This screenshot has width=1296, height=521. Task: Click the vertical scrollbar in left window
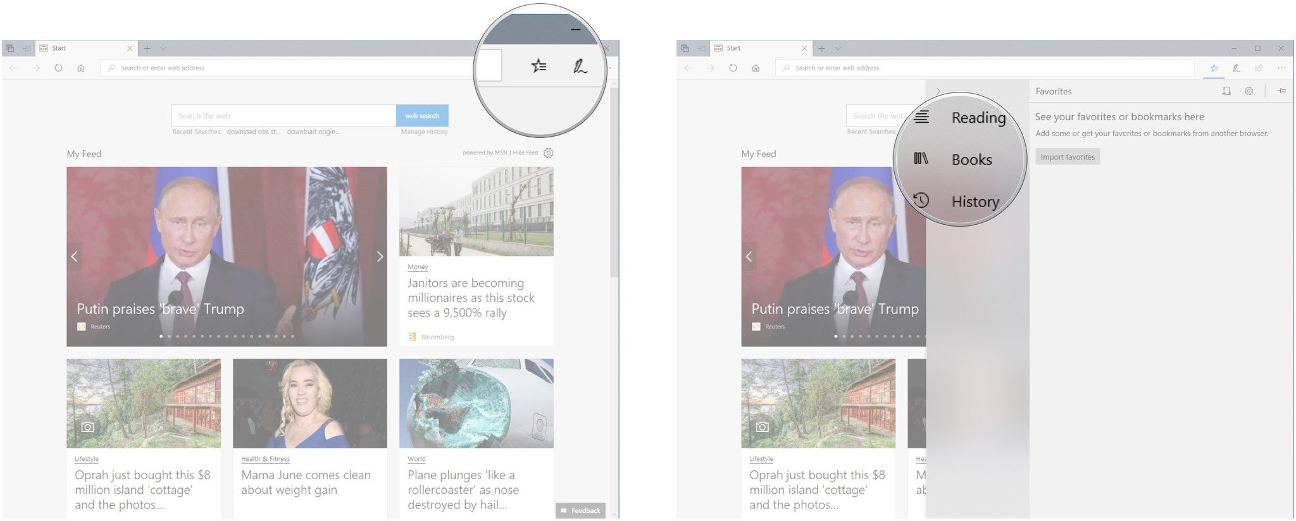[614, 184]
